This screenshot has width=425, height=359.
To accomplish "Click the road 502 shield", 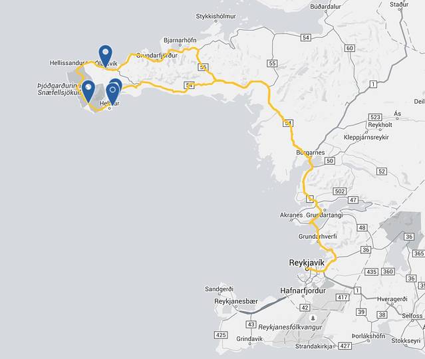I will pos(340,191).
